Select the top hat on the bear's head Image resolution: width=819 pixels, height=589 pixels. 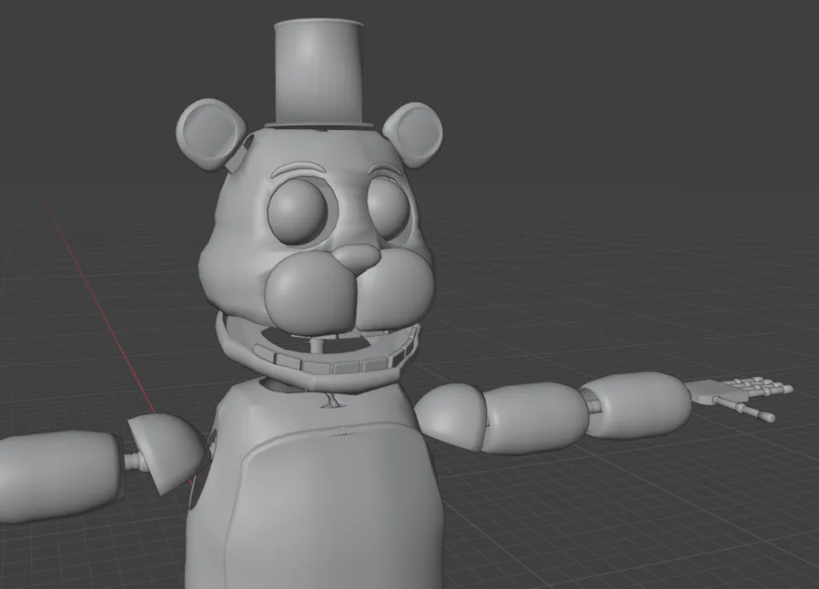click(318, 73)
